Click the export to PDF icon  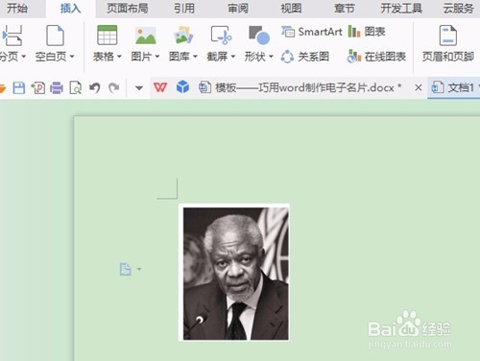[x=38, y=87]
